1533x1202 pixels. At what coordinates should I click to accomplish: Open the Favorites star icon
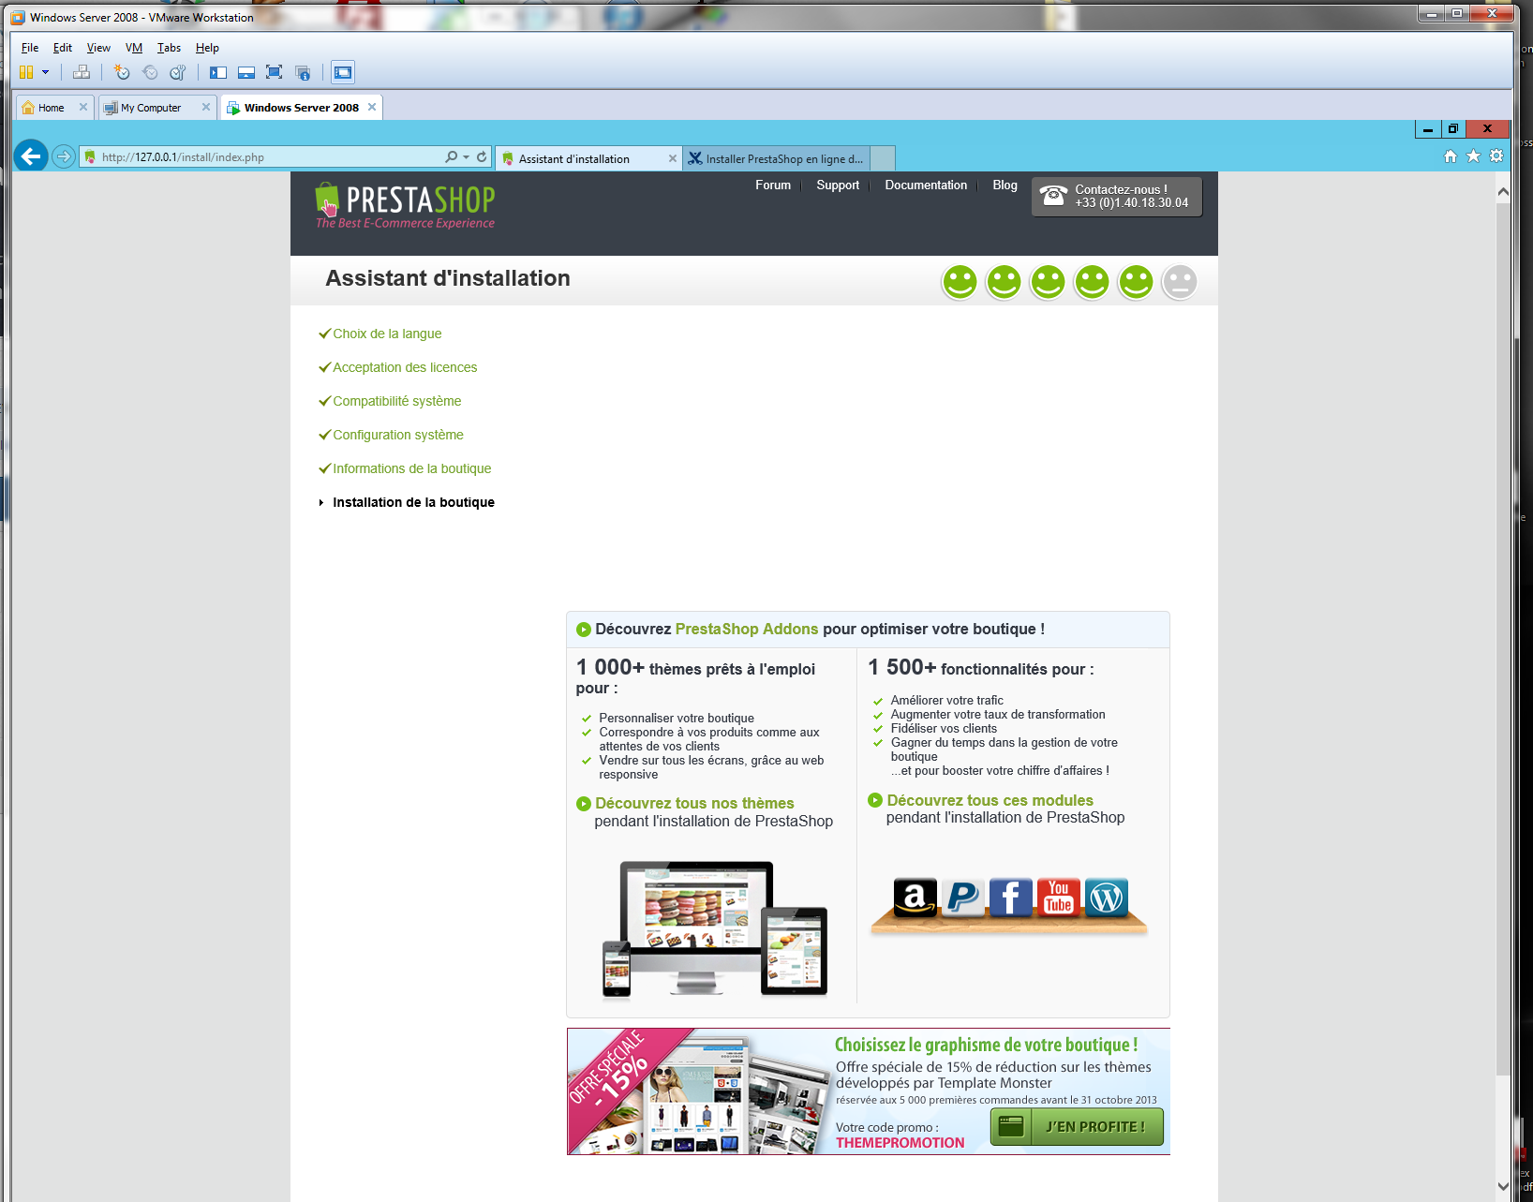tap(1473, 156)
